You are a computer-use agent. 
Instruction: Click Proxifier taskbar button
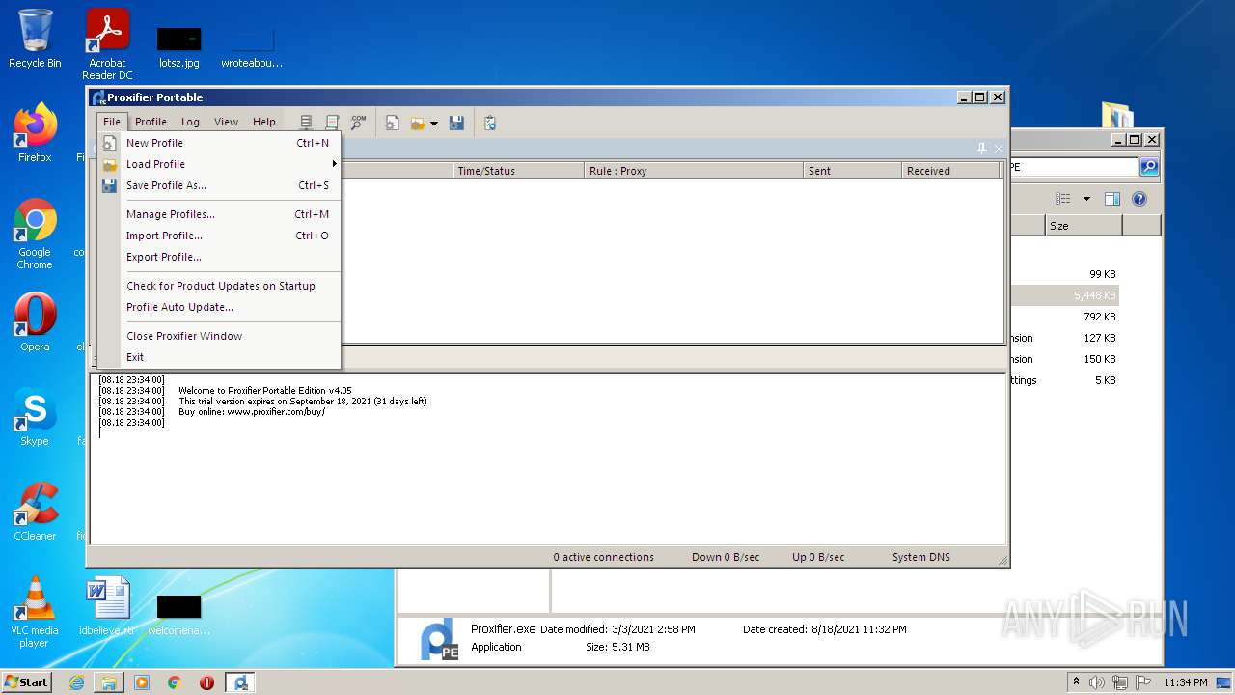(240, 682)
